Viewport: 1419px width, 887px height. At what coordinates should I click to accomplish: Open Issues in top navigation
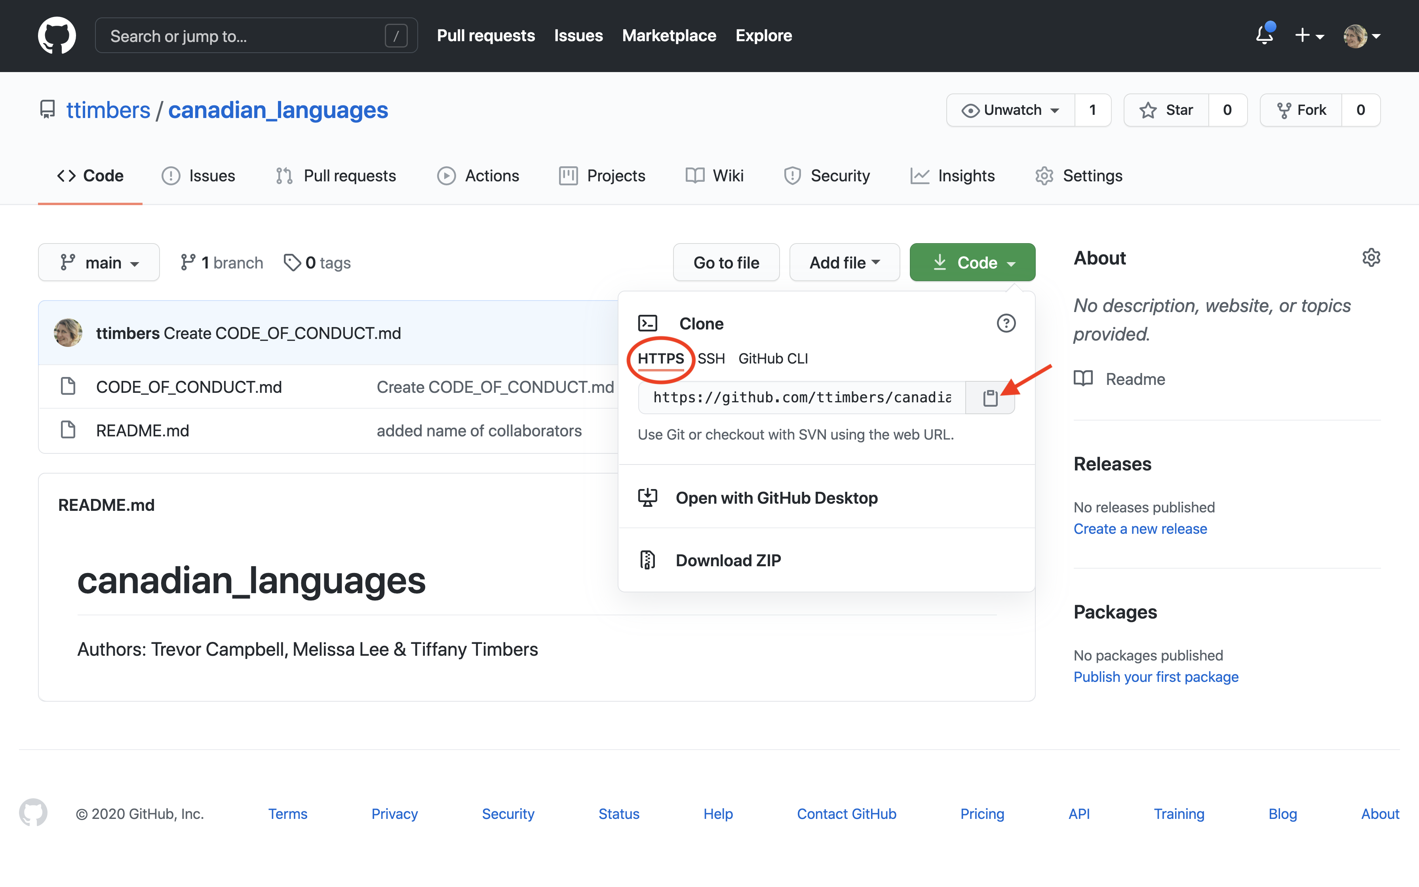[578, 36]
